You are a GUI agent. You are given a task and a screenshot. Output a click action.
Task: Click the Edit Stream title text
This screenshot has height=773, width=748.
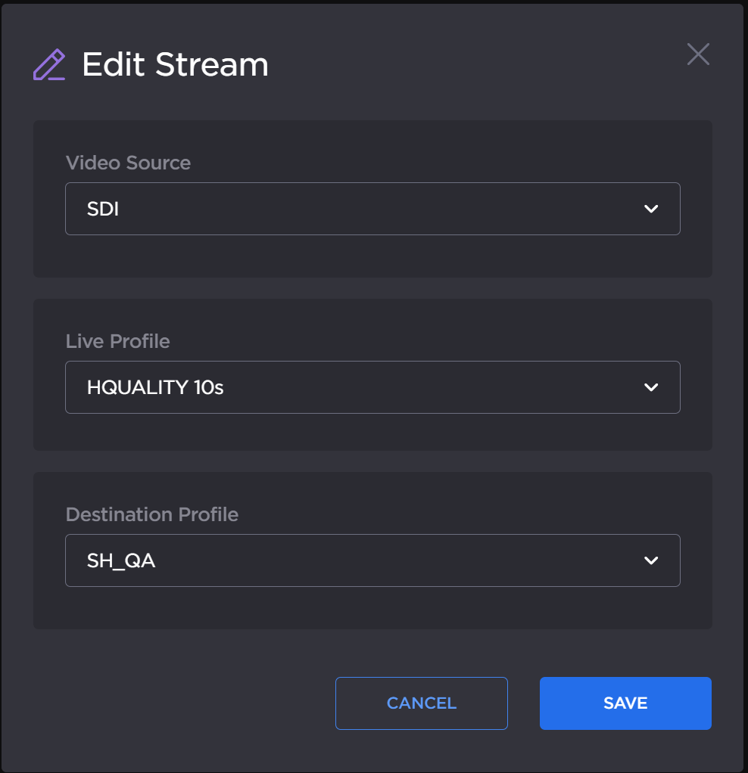click(175, 65)
